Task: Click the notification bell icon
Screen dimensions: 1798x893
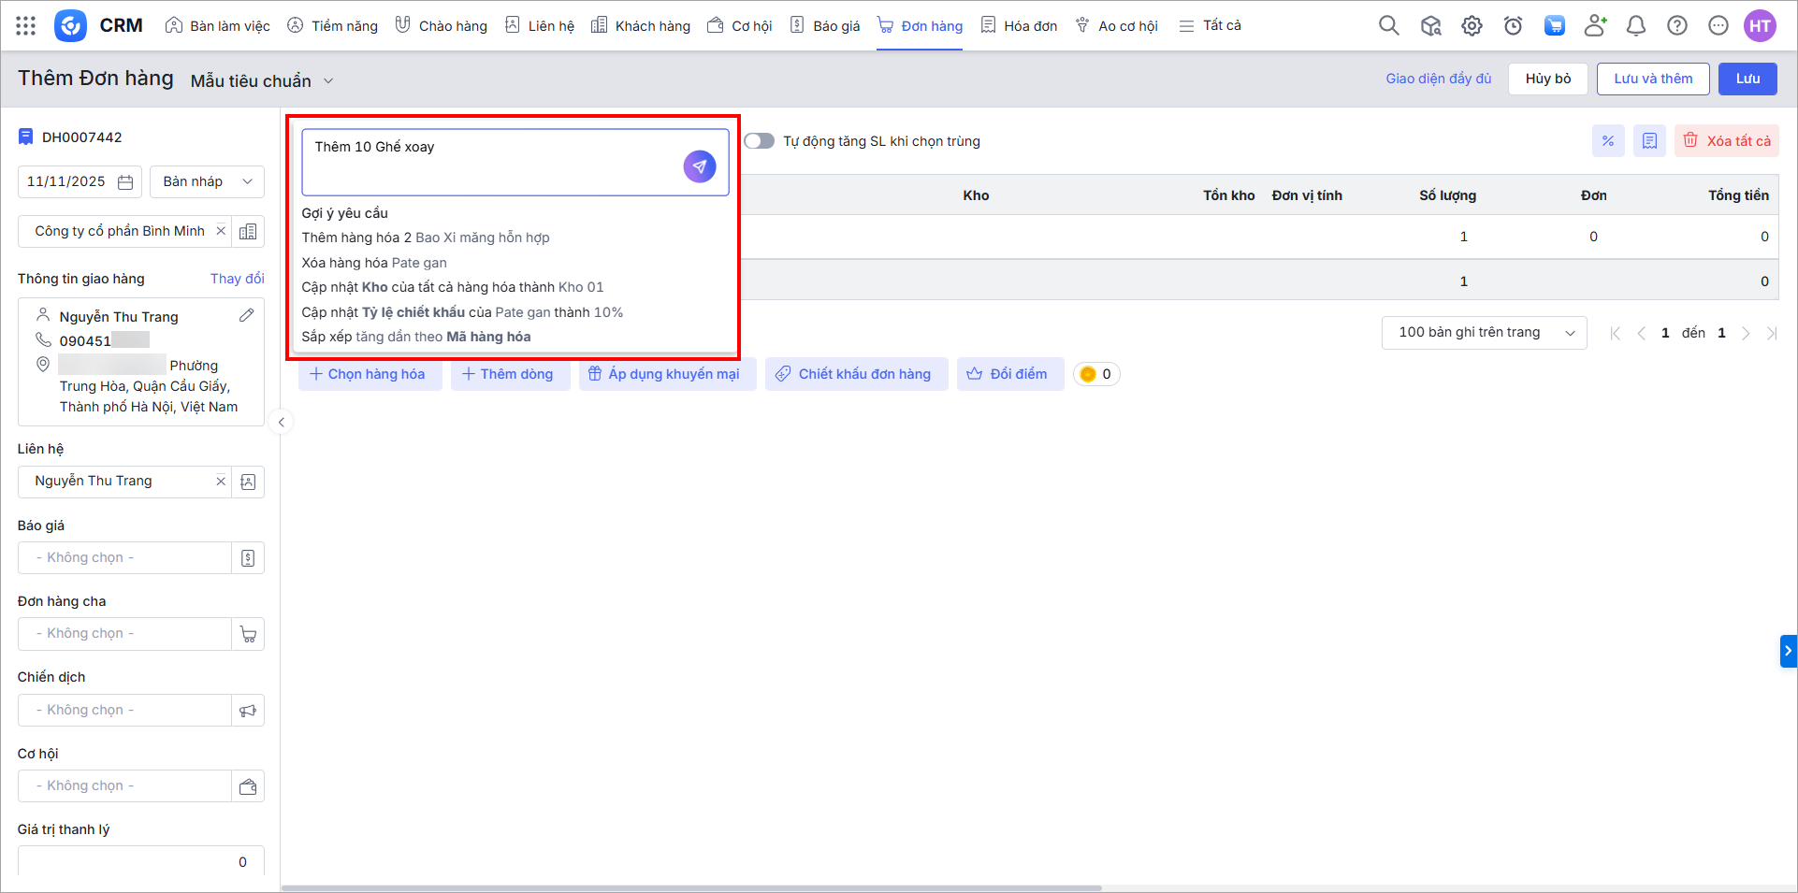Action: pyautogui.click(x=1635, y=26)
